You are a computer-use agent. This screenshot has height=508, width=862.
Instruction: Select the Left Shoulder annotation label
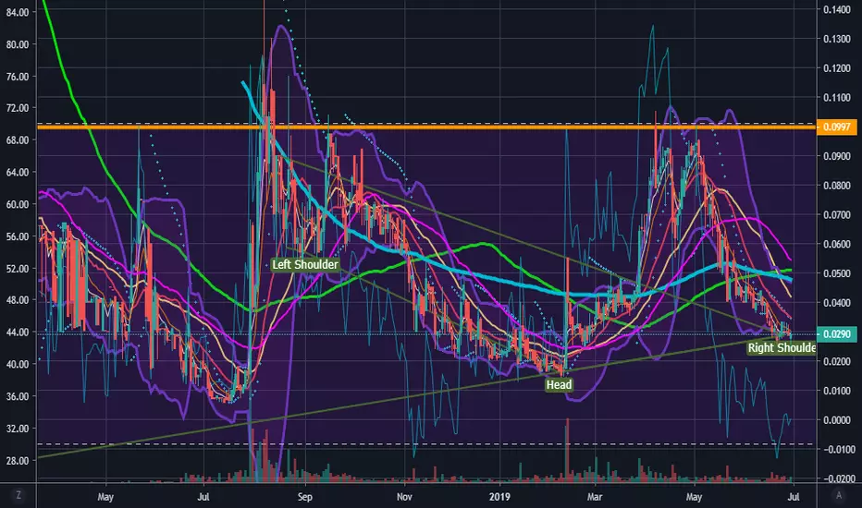(305, 265)
